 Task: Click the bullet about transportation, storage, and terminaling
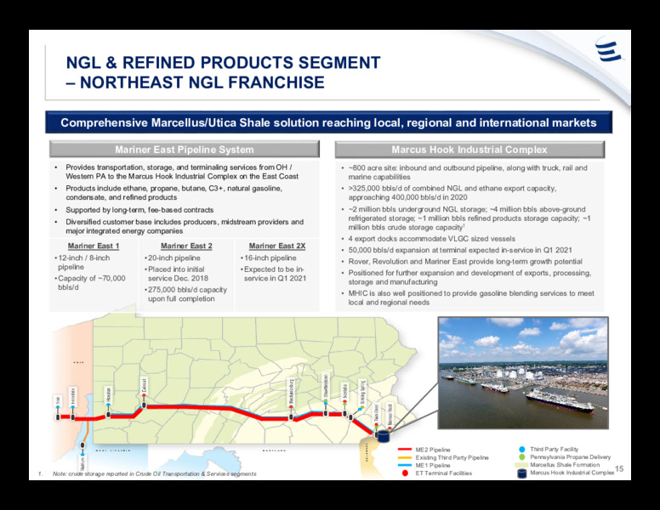click(x=182, y=172)
